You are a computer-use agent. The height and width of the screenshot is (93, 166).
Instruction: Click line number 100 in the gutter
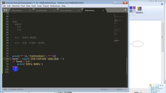point(7,69)
